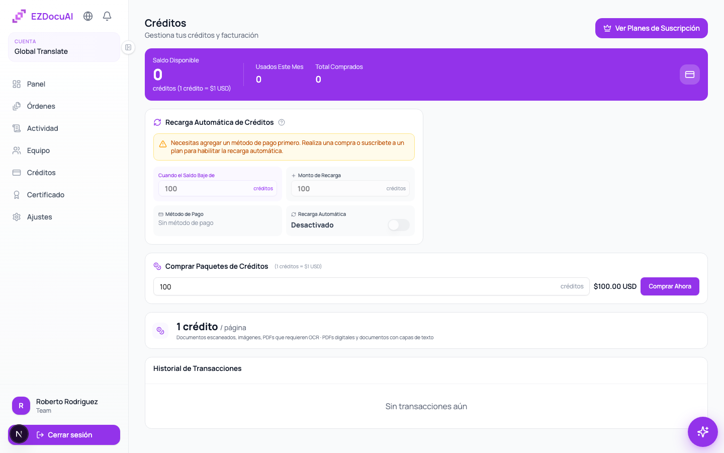Open the Global Translate account switcher
The image size is (724, 453).
[64, 47]
